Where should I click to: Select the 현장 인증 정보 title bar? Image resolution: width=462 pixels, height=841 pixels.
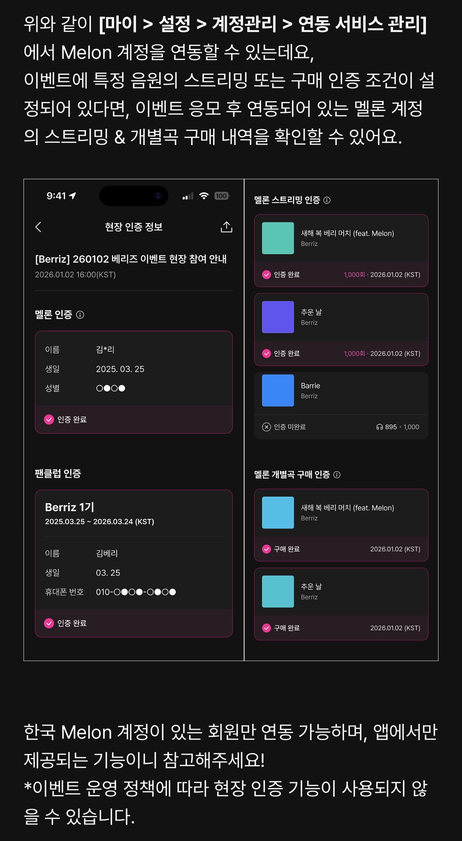click(x=133, y=227)
